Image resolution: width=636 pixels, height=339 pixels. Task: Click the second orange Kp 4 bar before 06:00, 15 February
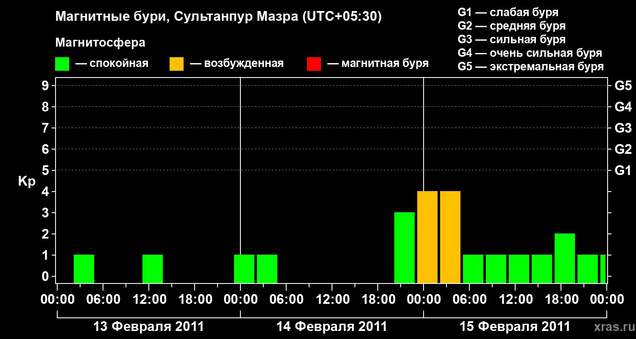coord(450,237)
